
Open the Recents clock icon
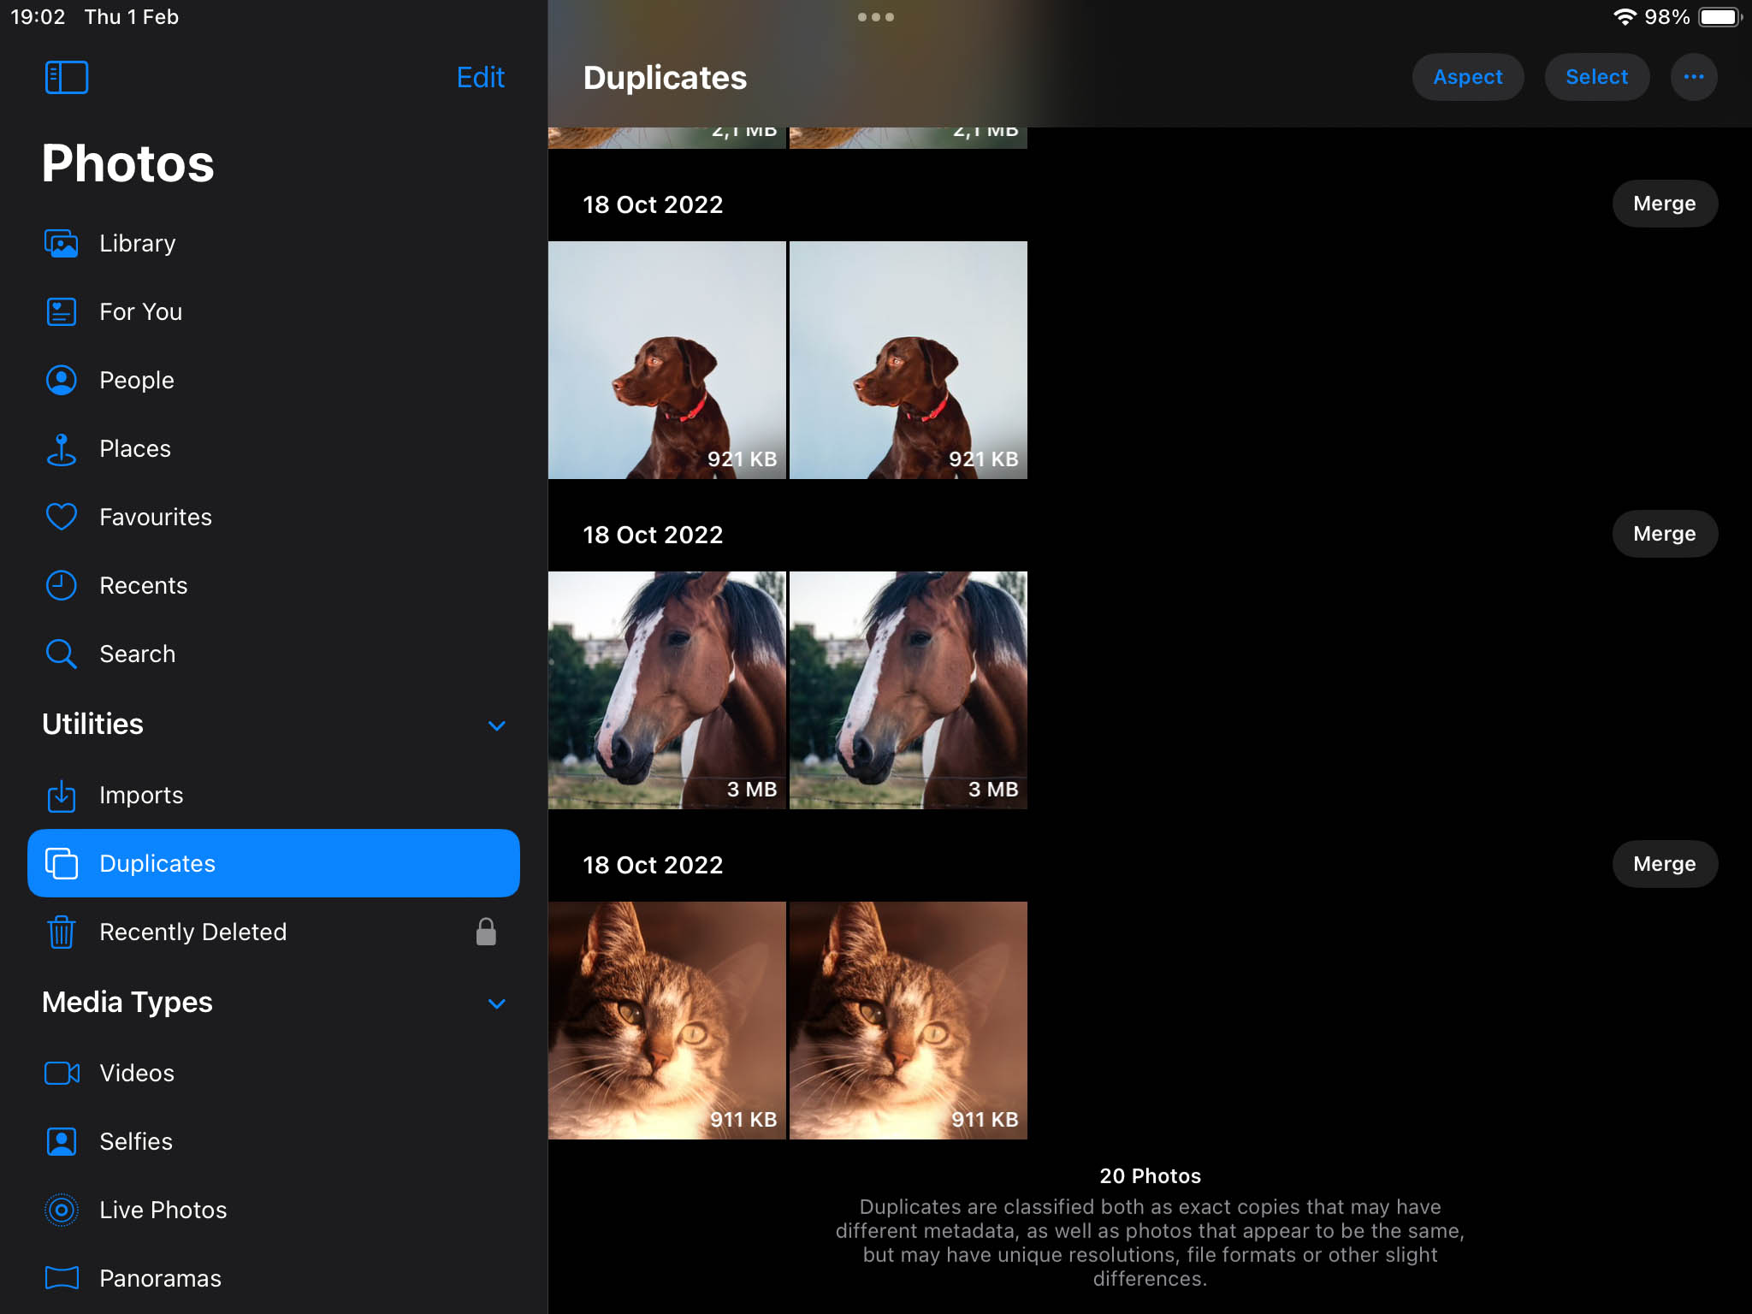point(62,586)
